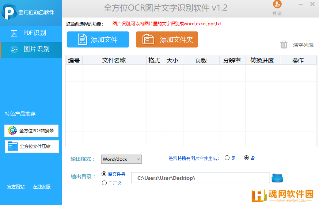319x205 pixels.
Task: Click the 文件名称 column header
Action: 114,60
